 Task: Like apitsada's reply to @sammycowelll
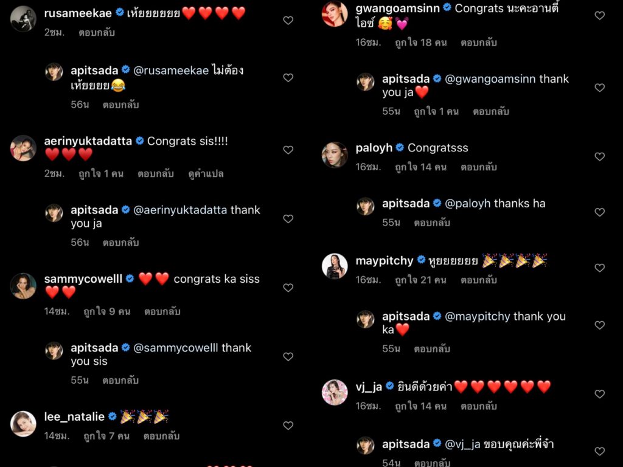[288, 356]
